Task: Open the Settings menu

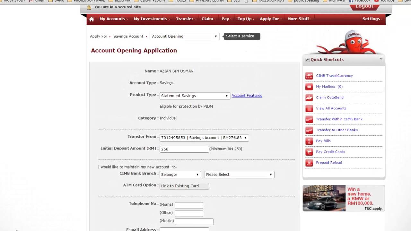Action: point(372,19)
